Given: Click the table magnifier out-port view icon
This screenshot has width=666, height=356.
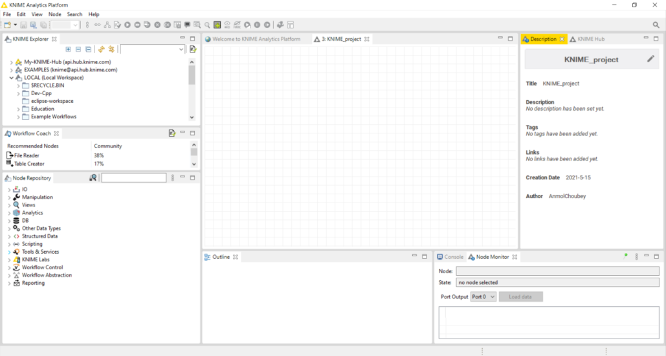Looking at the screenshot, I should [x=197, y=25].
